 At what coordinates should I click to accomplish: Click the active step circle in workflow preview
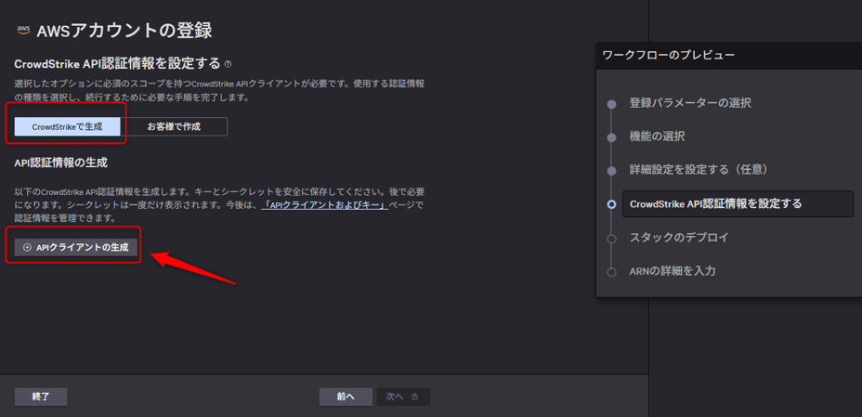[x=611, y=204]
